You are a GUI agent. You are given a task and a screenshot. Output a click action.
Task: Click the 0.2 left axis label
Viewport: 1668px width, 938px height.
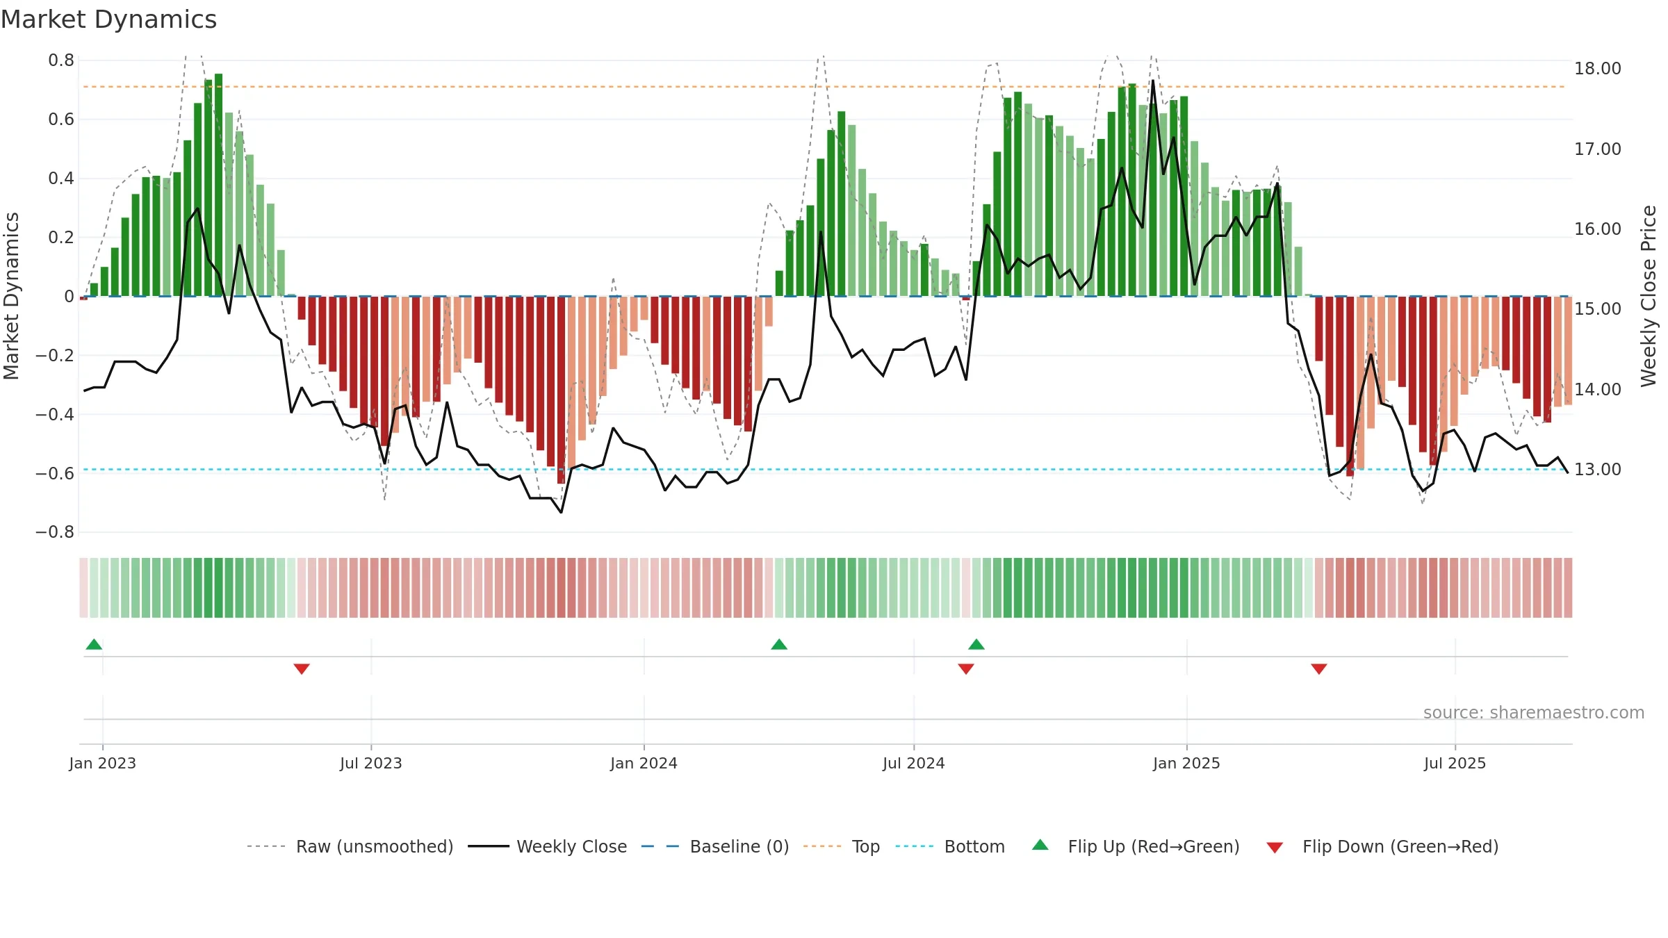click(x=61, y=238)
